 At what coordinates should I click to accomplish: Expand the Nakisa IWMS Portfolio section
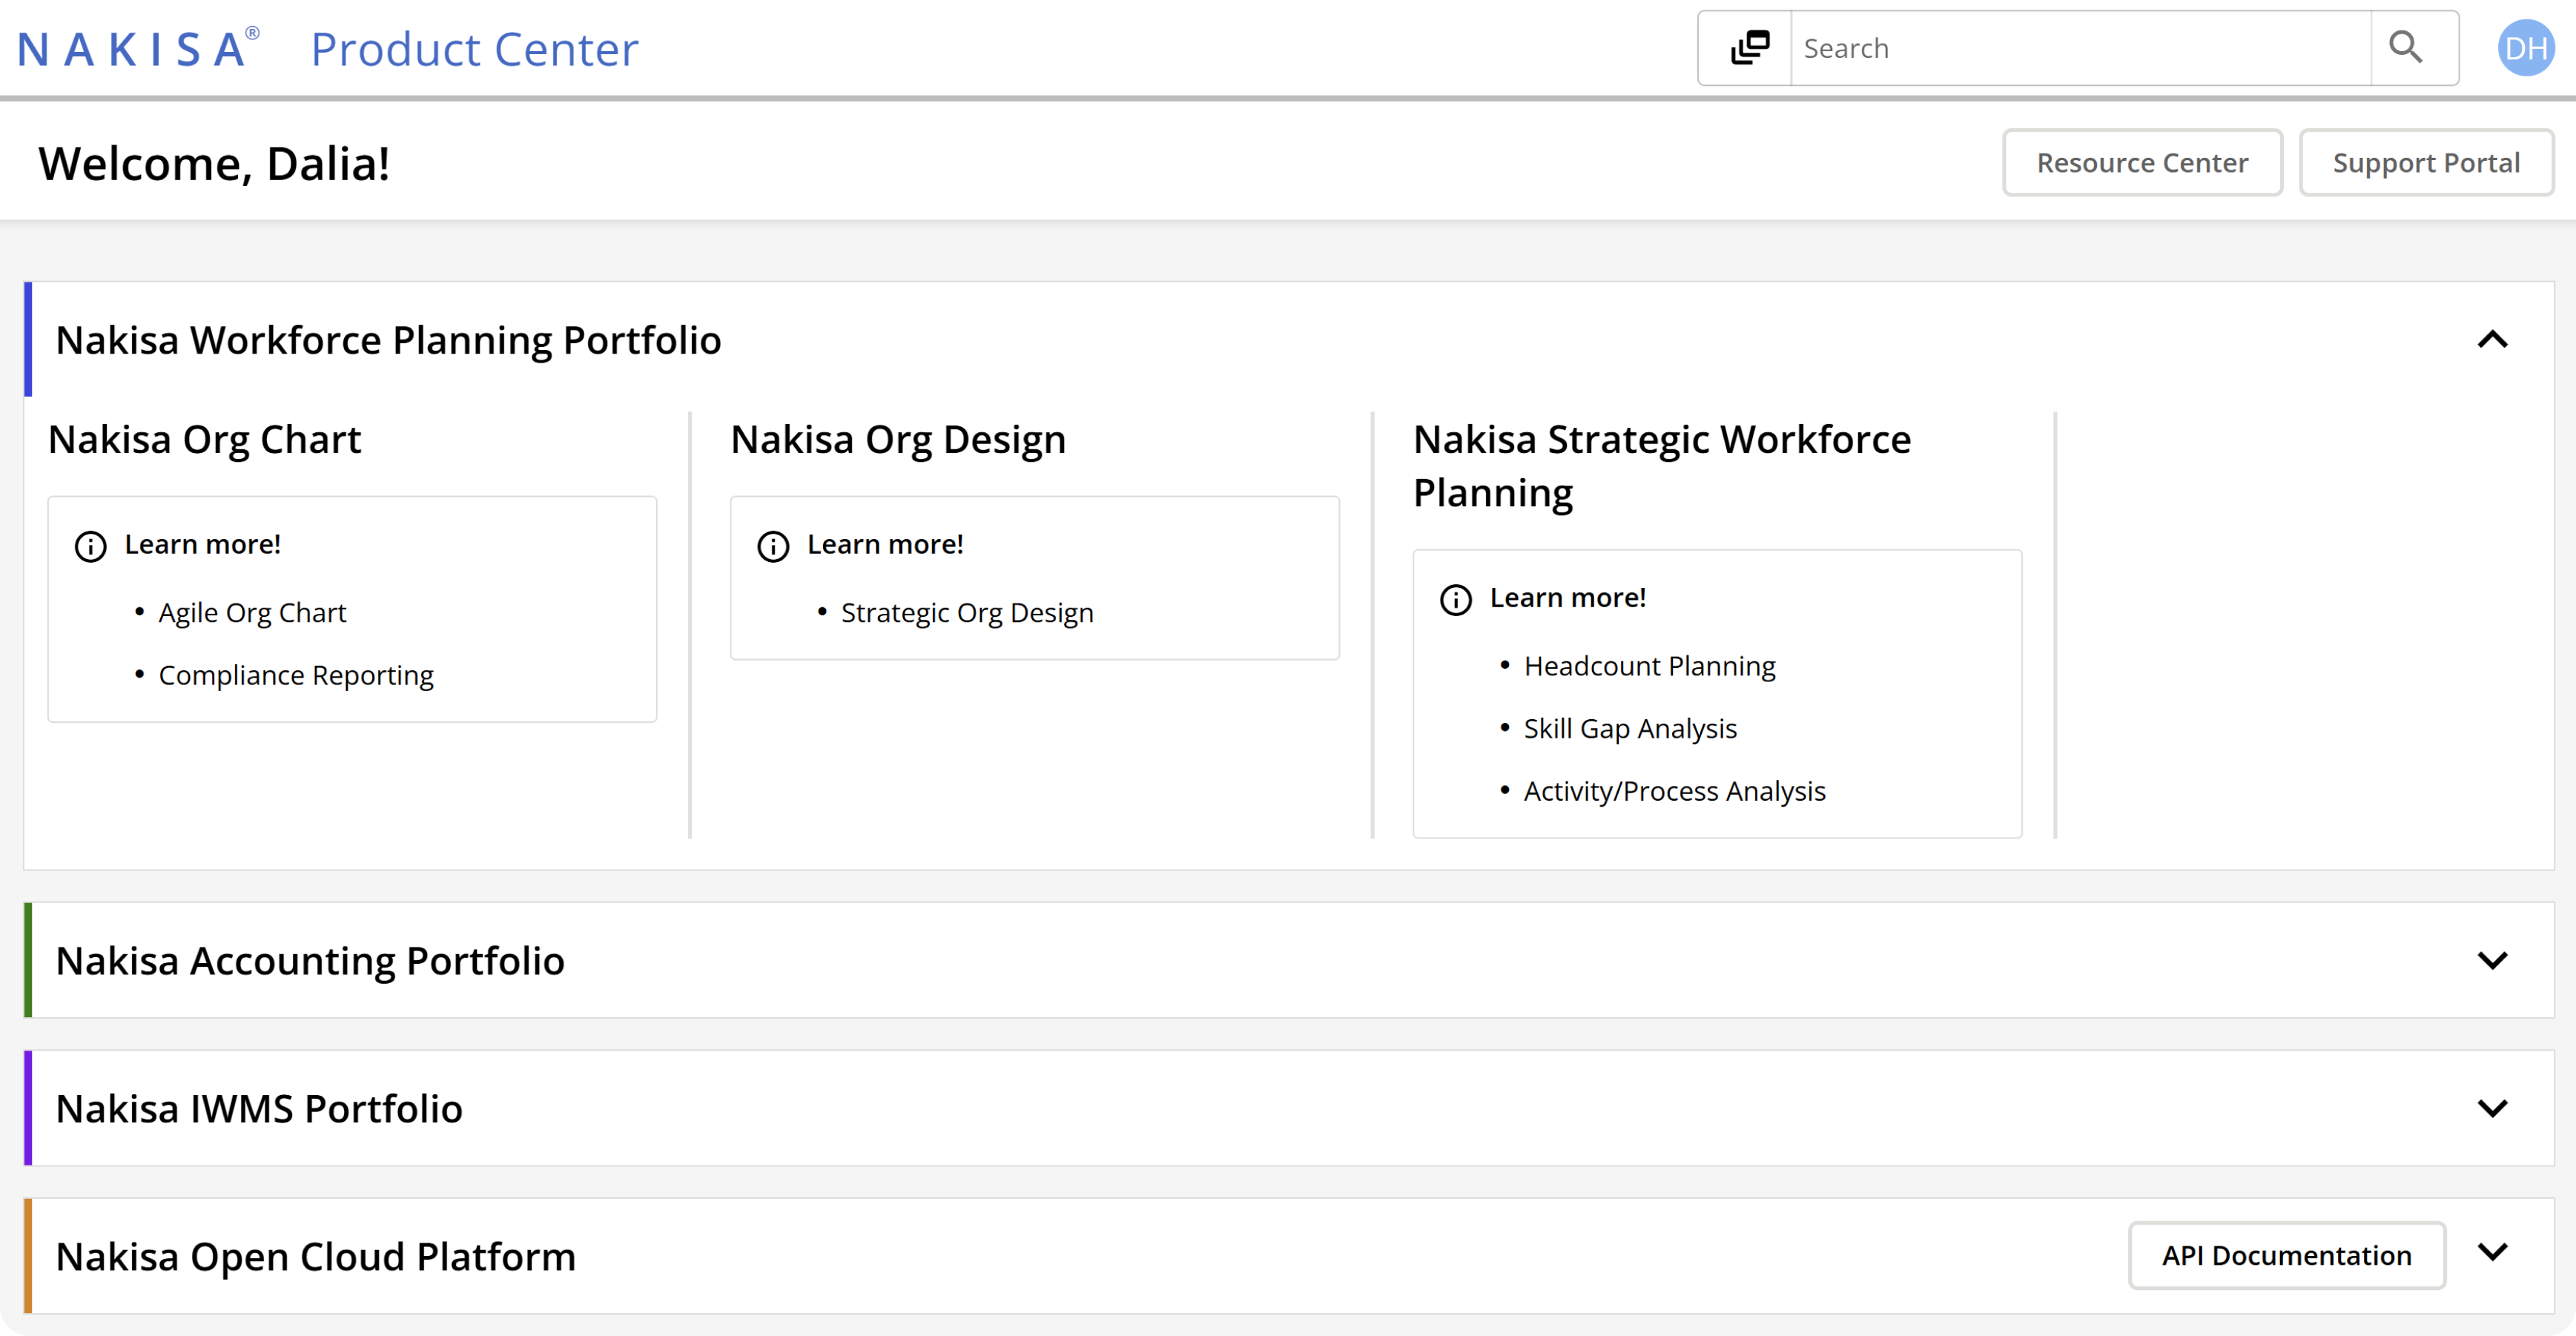(2492, 1108)
